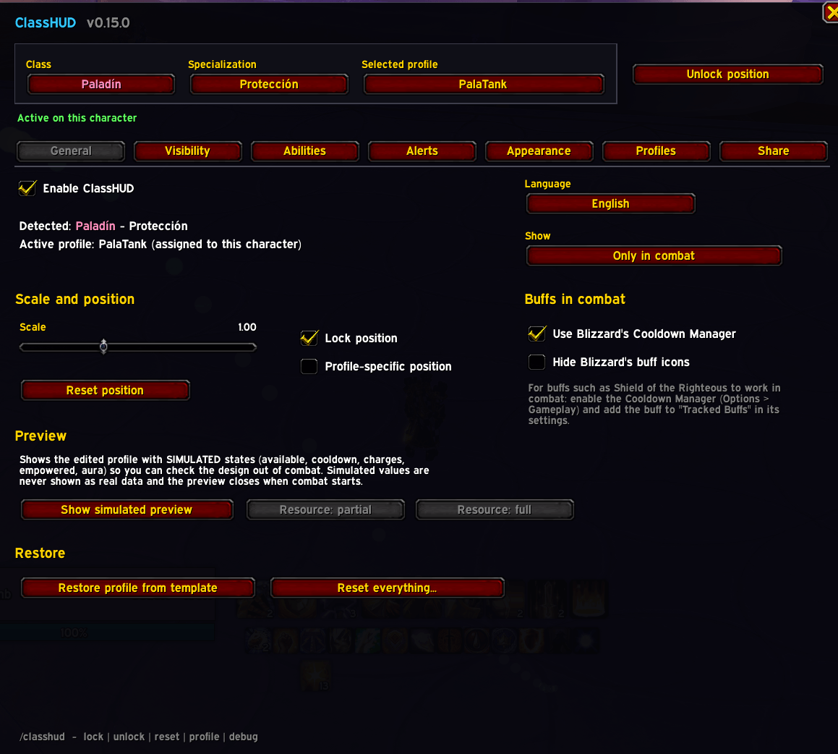This screenshot has height=754, width=838.
Task: Click the Unlock position button
Action: [x=727, y=75]
